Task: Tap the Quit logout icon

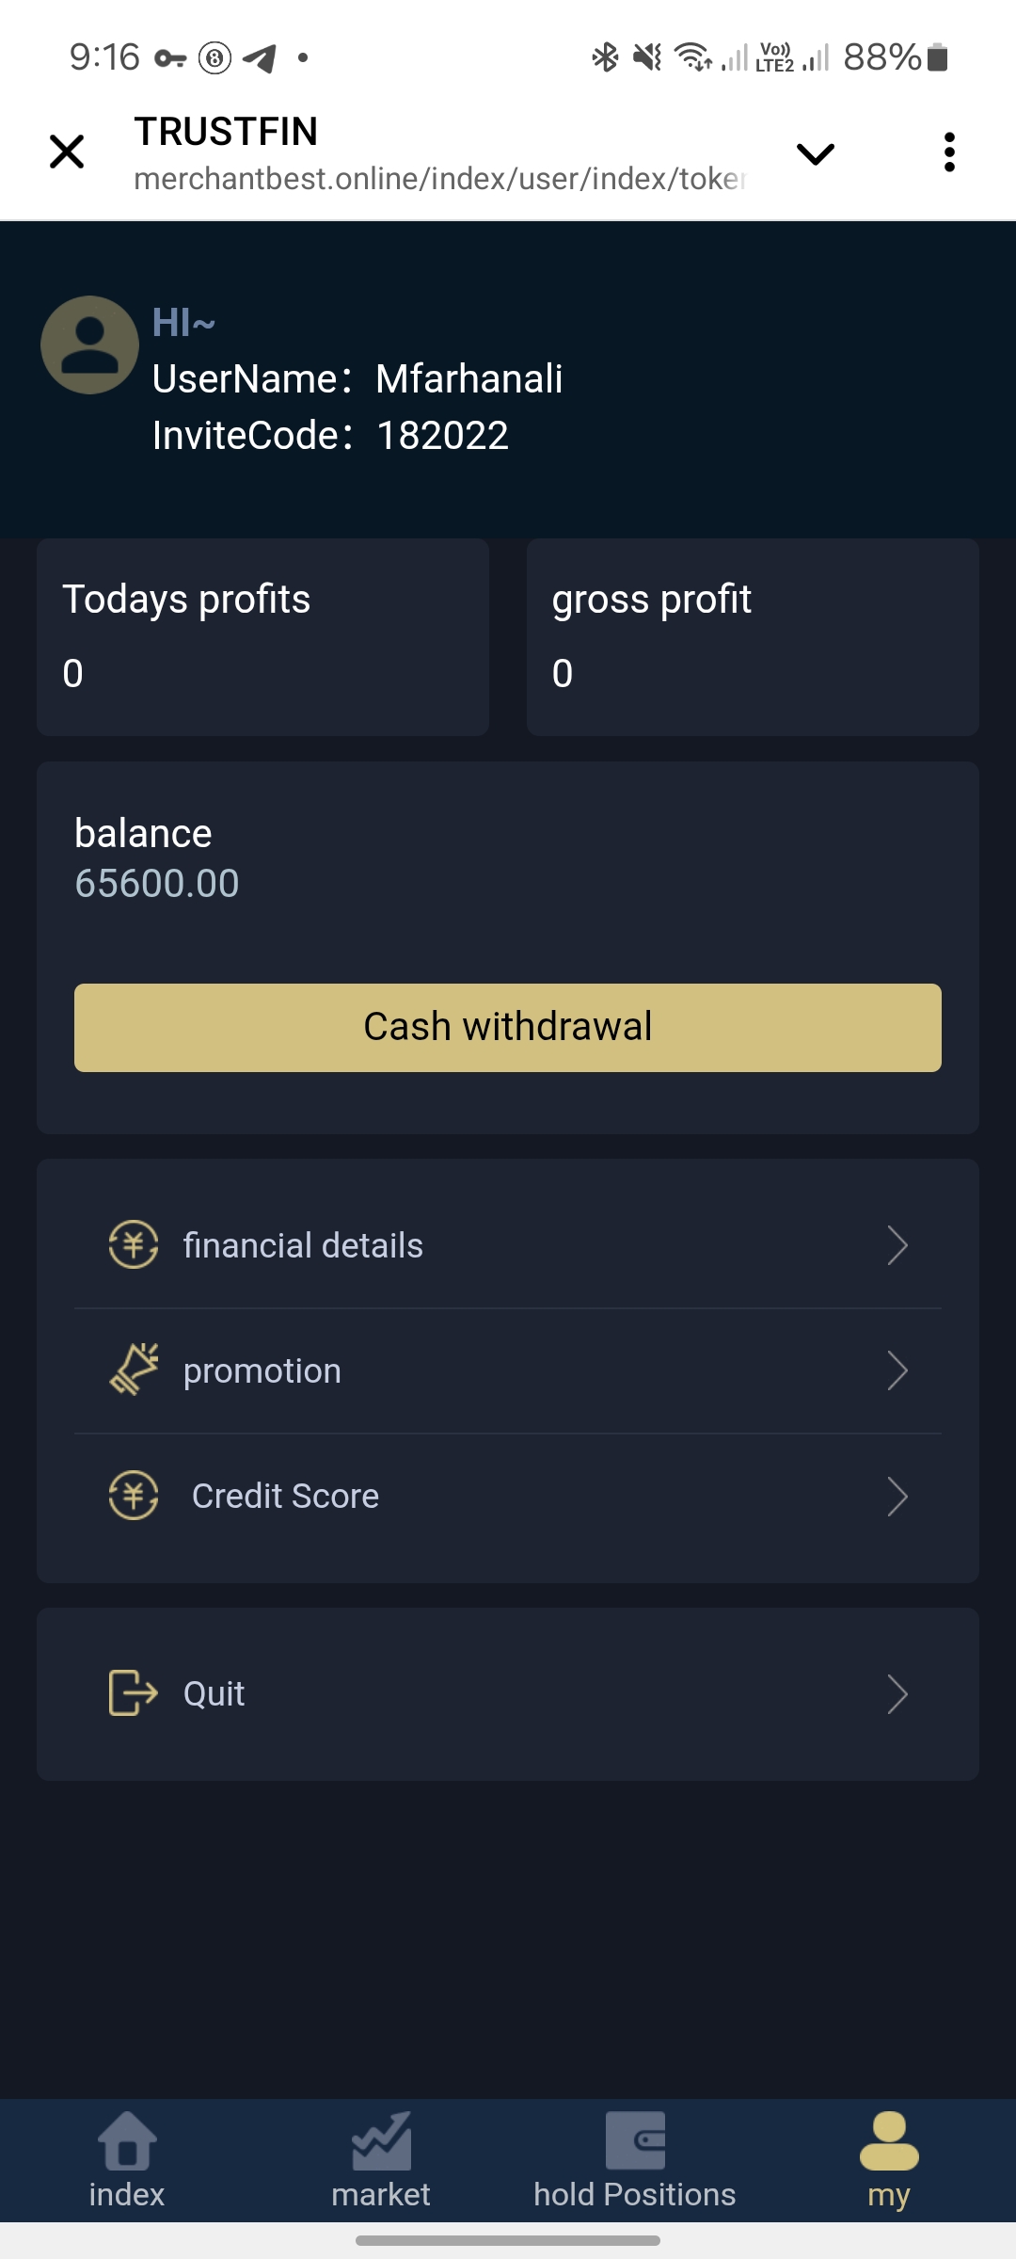Action: tap(133, 1692)
